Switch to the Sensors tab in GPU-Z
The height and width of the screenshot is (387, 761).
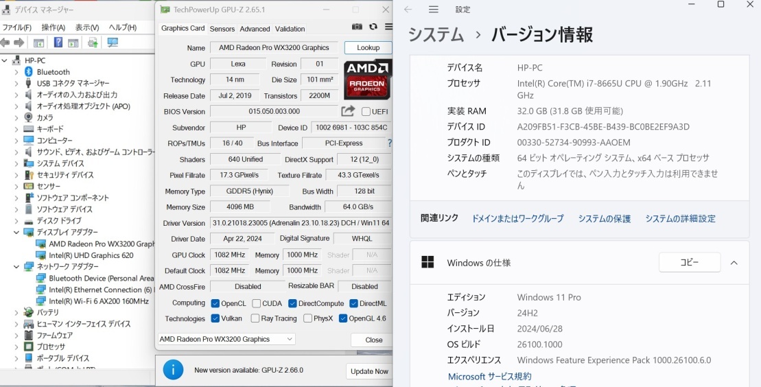[x=222, y=29]
